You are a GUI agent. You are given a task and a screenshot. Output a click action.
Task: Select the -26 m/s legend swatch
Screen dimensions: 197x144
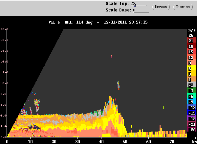click(192, 129)
